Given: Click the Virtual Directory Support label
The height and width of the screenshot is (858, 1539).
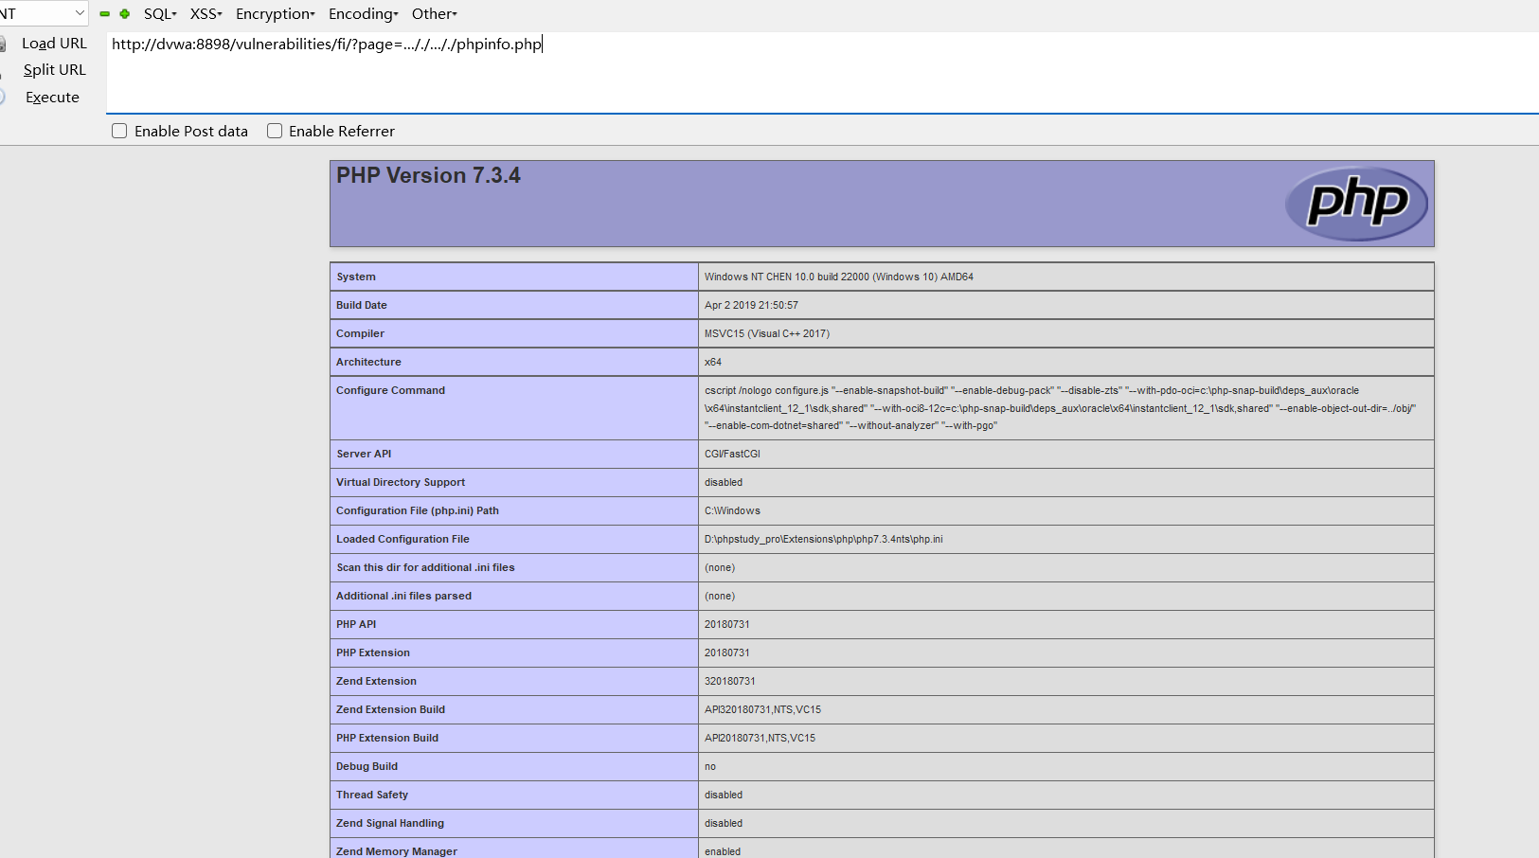Looking at the screenshot, I should 401,482.
